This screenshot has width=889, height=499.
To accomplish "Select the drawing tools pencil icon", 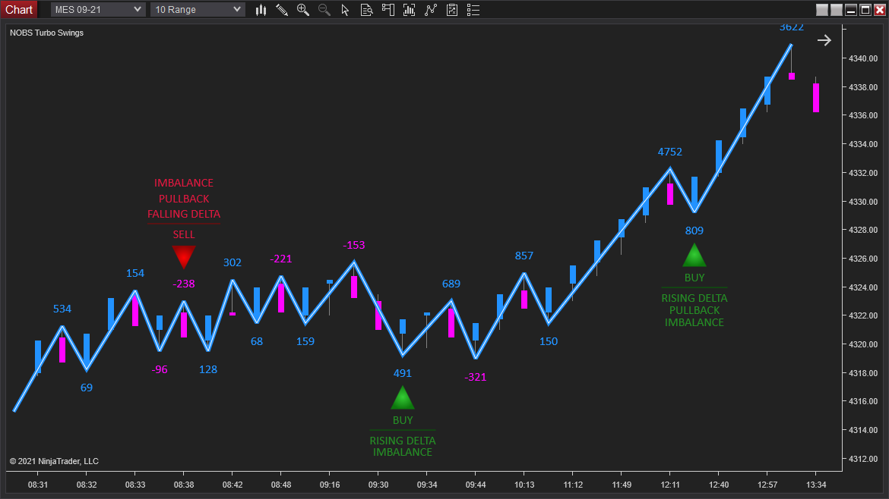I will coord(282,10).
